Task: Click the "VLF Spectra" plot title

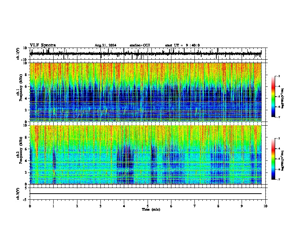Action: point(43,45)
